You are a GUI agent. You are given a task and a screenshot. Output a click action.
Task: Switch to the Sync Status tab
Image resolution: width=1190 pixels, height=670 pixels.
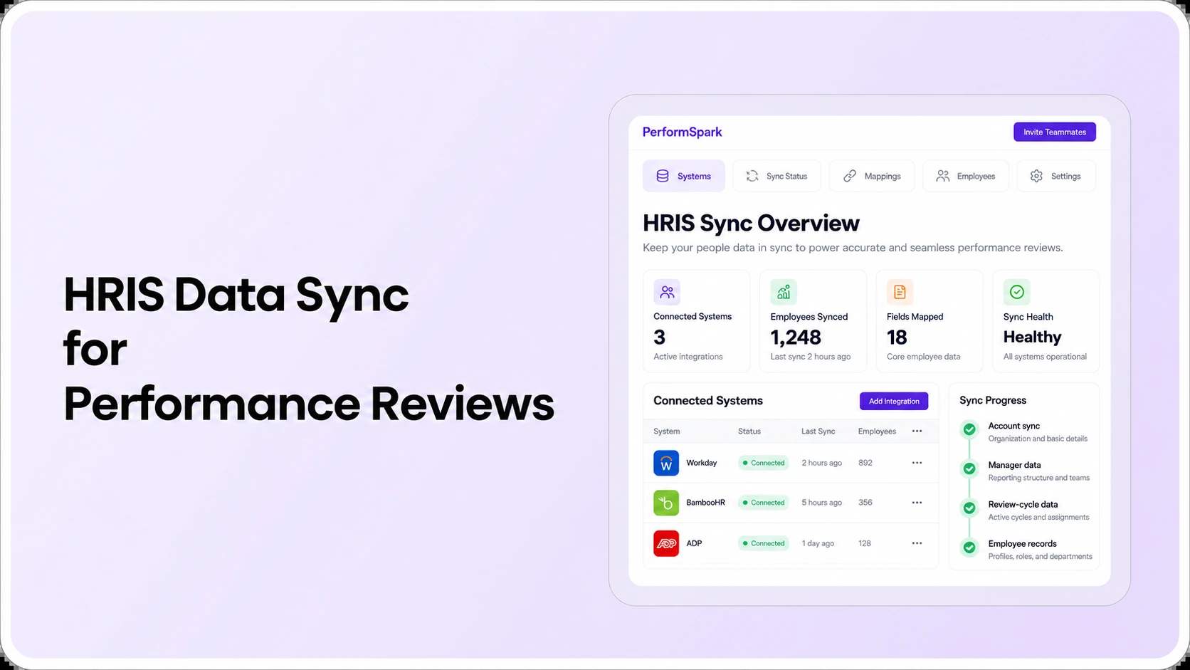coord(776,176)
